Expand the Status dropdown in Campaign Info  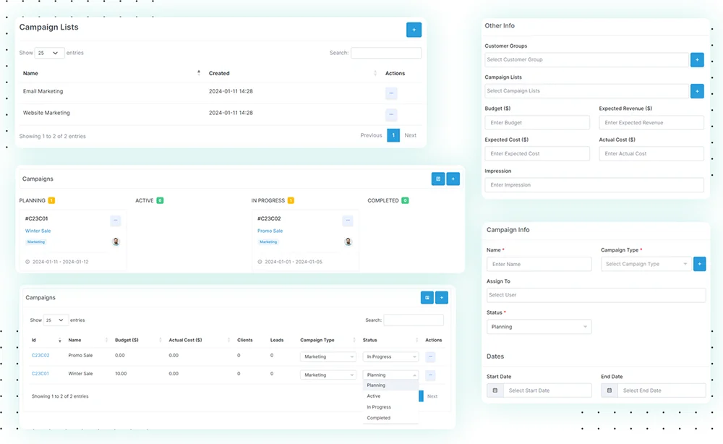click(539, 327)
